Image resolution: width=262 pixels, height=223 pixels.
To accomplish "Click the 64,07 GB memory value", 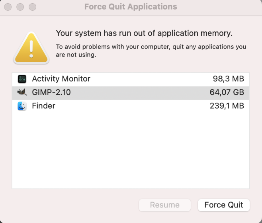I will 227,92.
